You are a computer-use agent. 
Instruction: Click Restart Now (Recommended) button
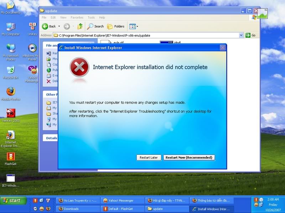point(189,157)
